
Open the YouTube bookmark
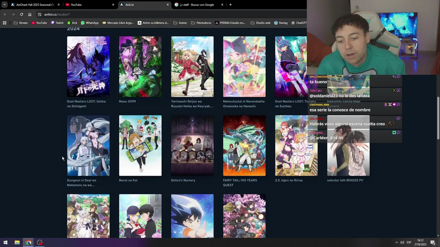(39, 23)
